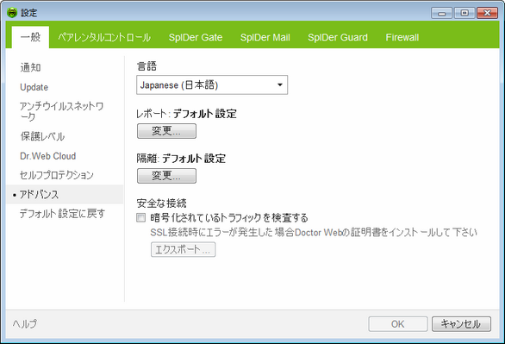Open セルフプロテクション section

[56, 175]
